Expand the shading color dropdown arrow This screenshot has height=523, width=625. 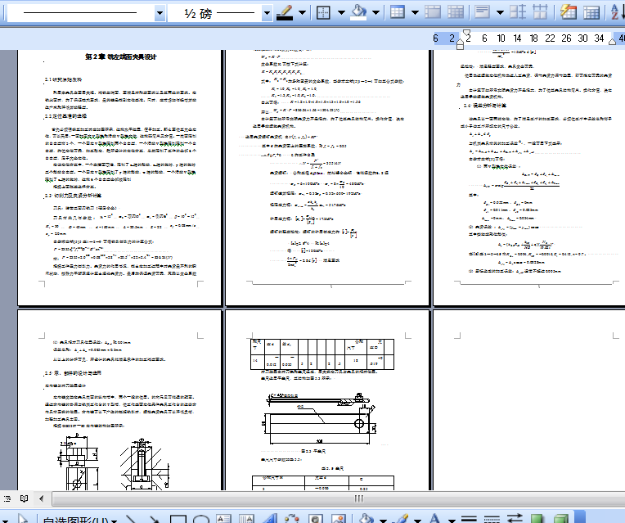pyautogui.click(x=375, y=13)
